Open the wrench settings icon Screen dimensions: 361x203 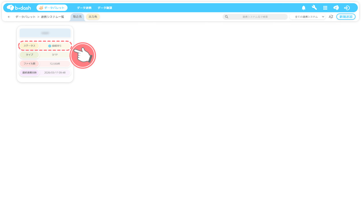(314, 8)
